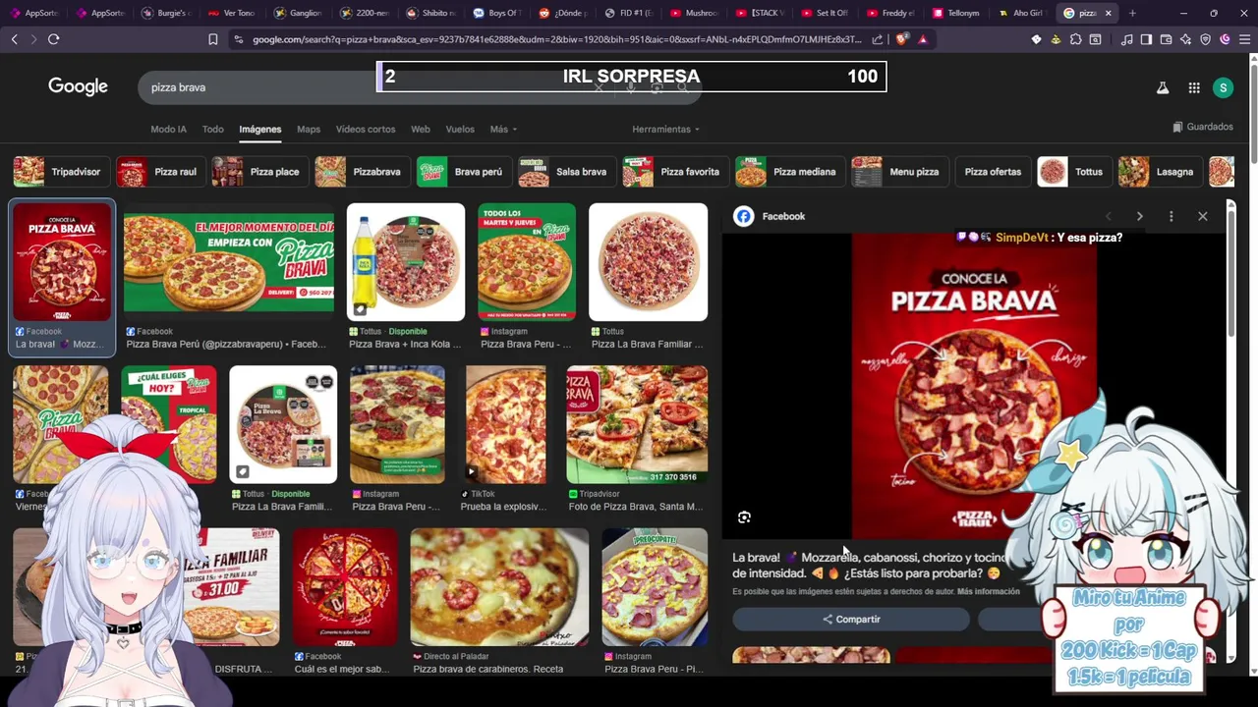Switch to Modo IA tab
Screen dimensions: 1258x707
click(168, 129)
